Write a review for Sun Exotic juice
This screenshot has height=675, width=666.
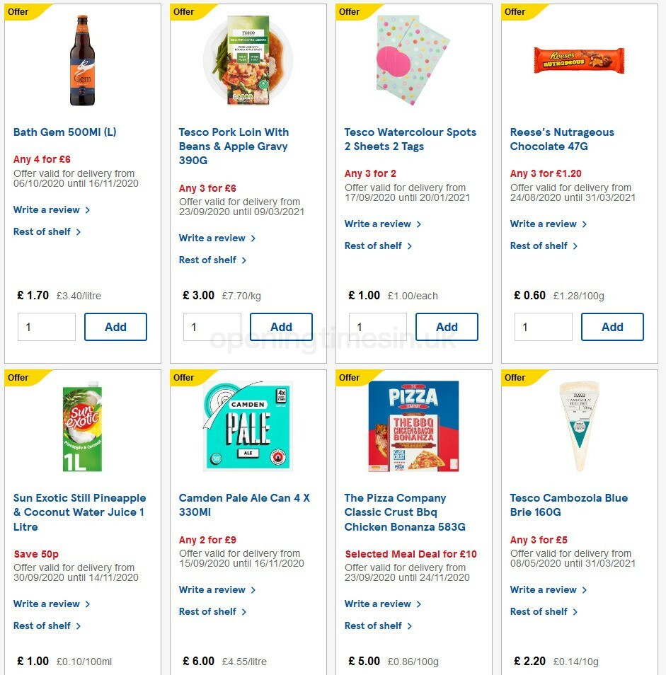[x=47, y=604]
